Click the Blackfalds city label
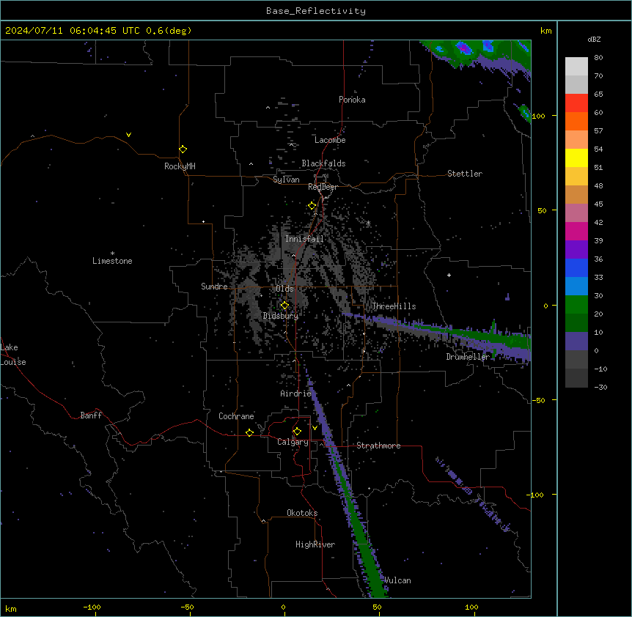Viewport: 632px width, 617px height. (x=323, y=163)
